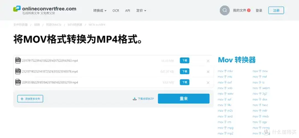Open the API menu item
Viewport: 299px width, 138px height.
coord(128,11)
